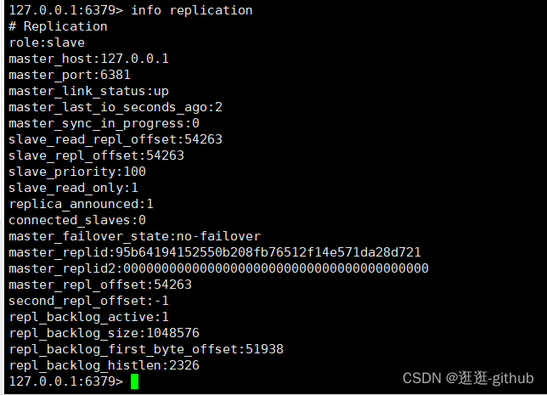This screenshot has height=395, width=547.
Task: Click the slave_read_only:1 line
Action: click(x=73, y=188)
